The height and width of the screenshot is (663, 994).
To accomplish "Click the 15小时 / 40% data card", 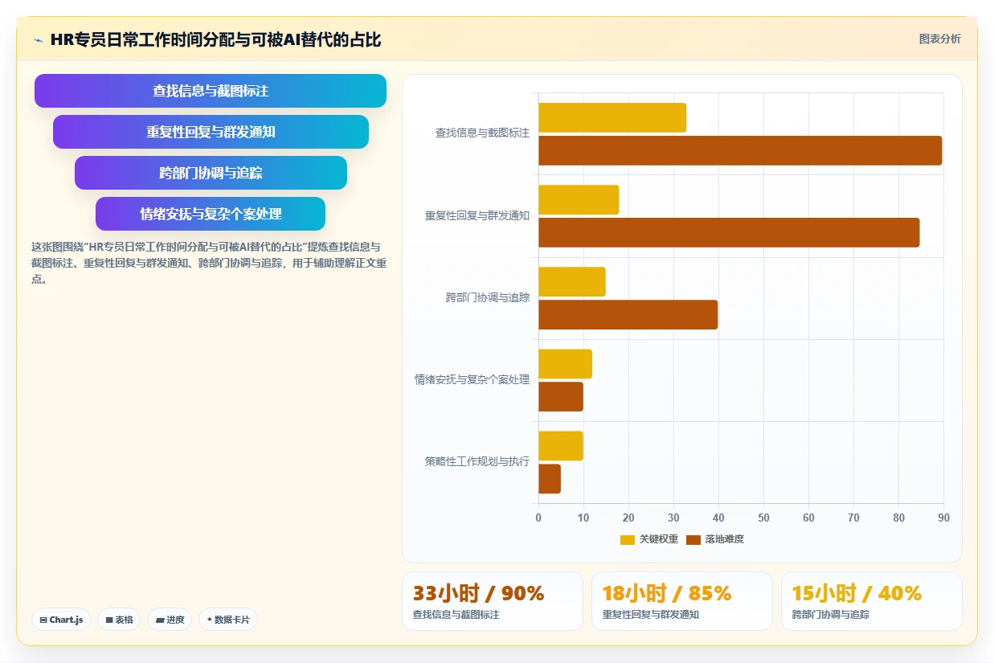I will 871,601.
